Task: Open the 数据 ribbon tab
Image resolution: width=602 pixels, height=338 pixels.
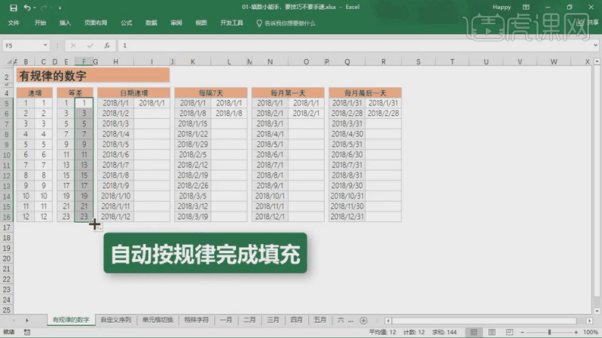Action: click(151, 23)
